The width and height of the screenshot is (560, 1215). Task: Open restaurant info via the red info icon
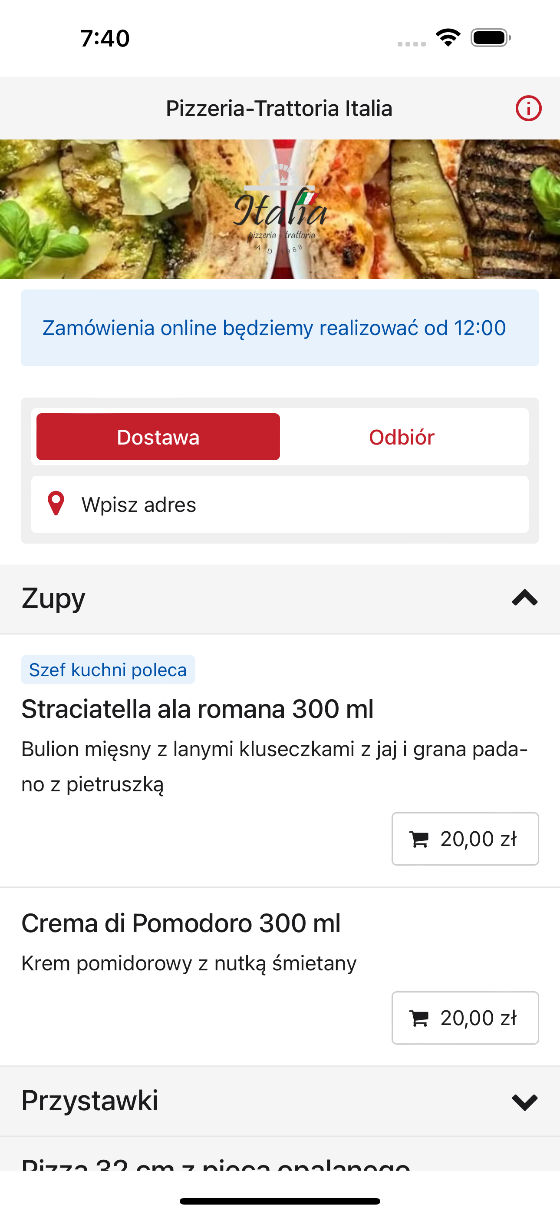(528, 109)
